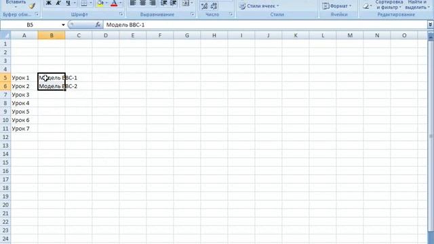This screenshot has width=434, height=244.
Task: Select cell containing Модель ВВС-2
Action: (52, 86)
